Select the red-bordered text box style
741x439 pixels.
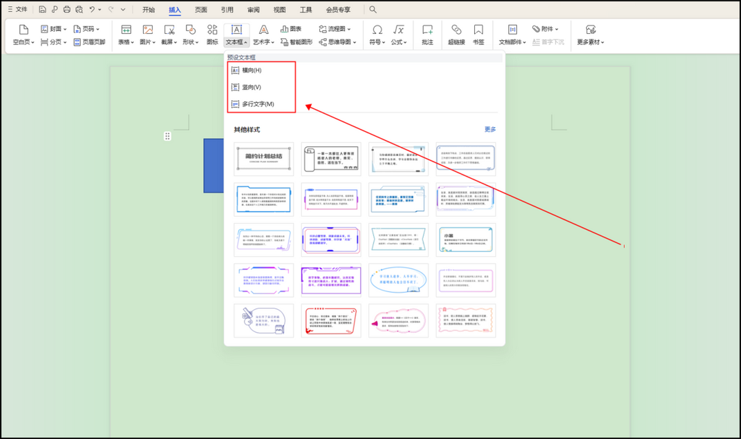[330, 321]
